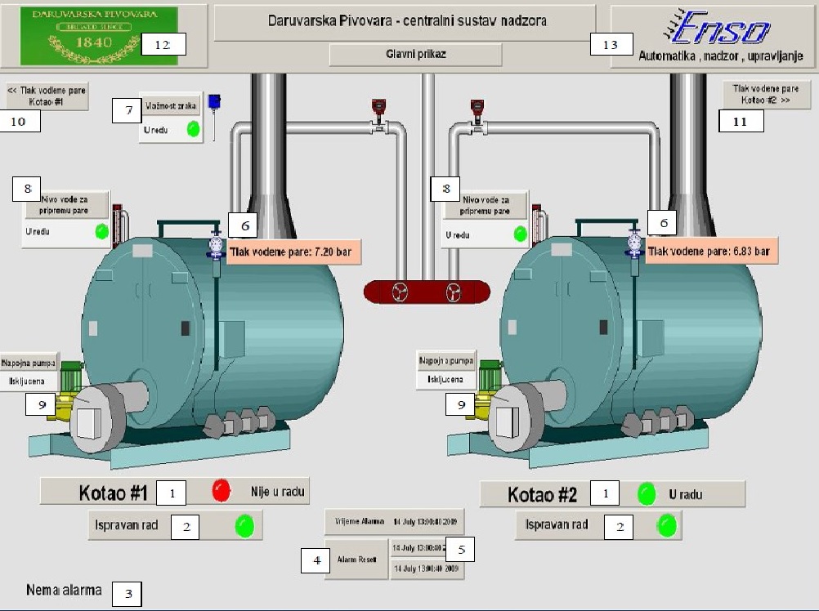Click bottom timestamp right of Alarm Reset
The width and height of the screenshot is (819, 611).
pos(426,569)
